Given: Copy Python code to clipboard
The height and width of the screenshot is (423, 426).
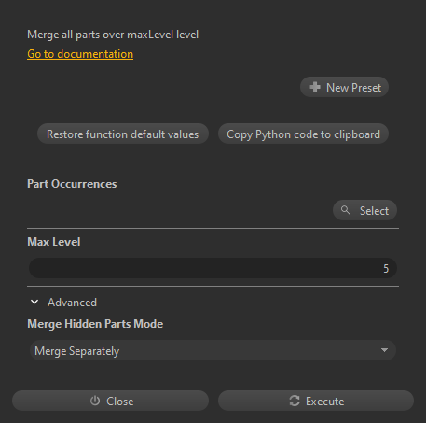Looking at the screenshot, I should point(303,134).
